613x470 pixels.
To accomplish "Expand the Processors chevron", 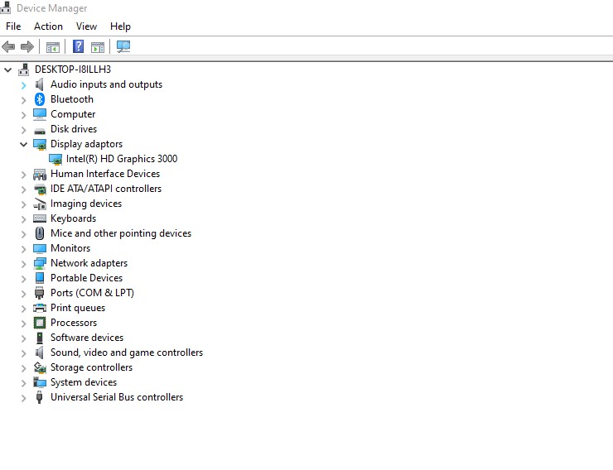I will [x=23, y=324].
